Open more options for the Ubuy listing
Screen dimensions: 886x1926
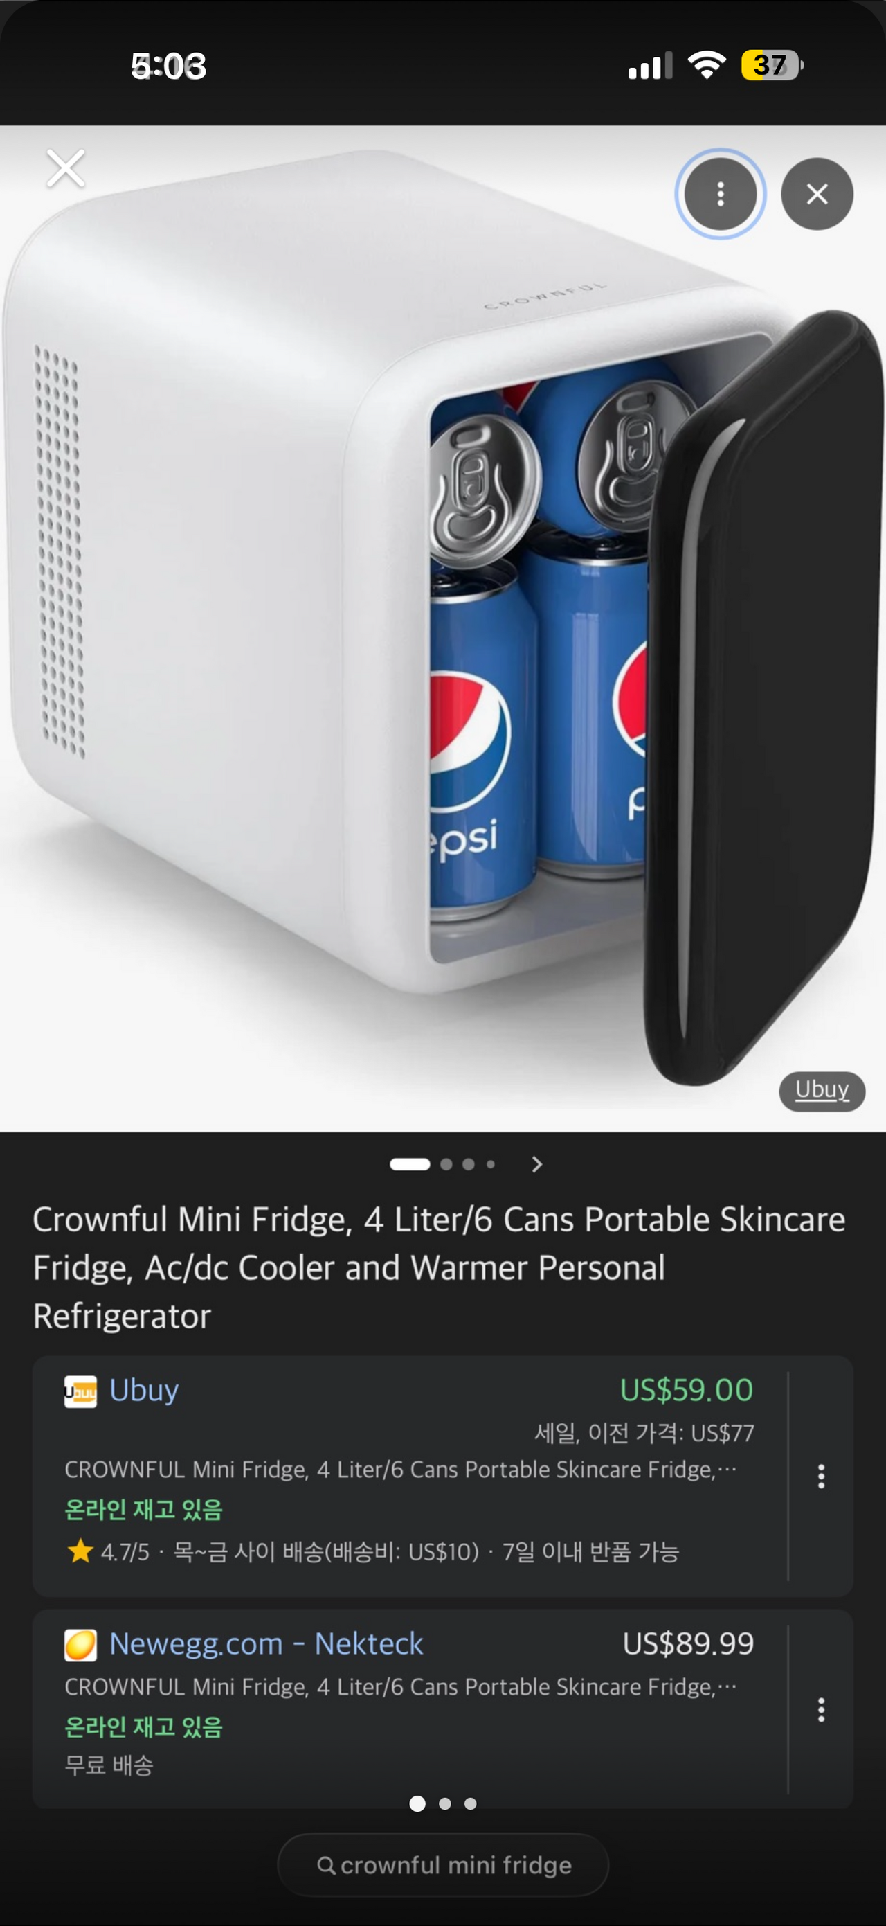821,1475
